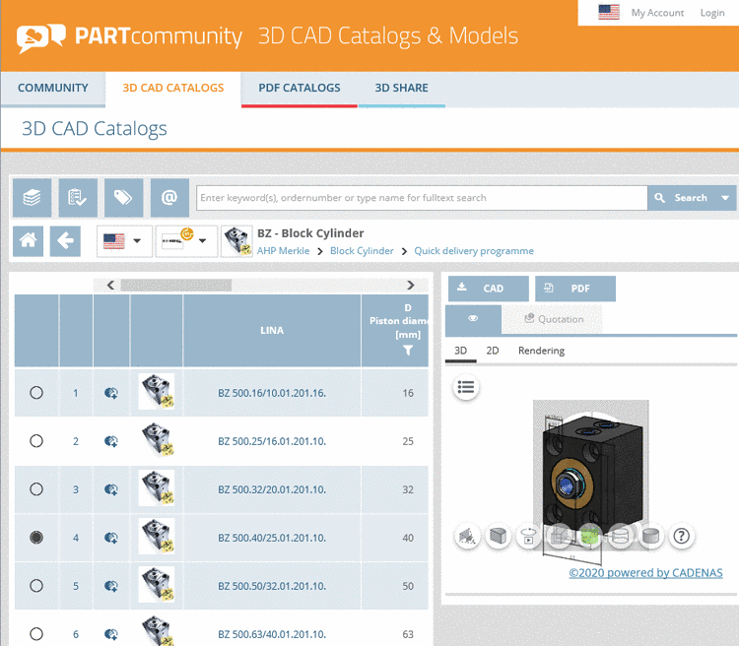Open the catalogs stack icon button
Viewport: 739px width, 646px height.
point(32,197)
